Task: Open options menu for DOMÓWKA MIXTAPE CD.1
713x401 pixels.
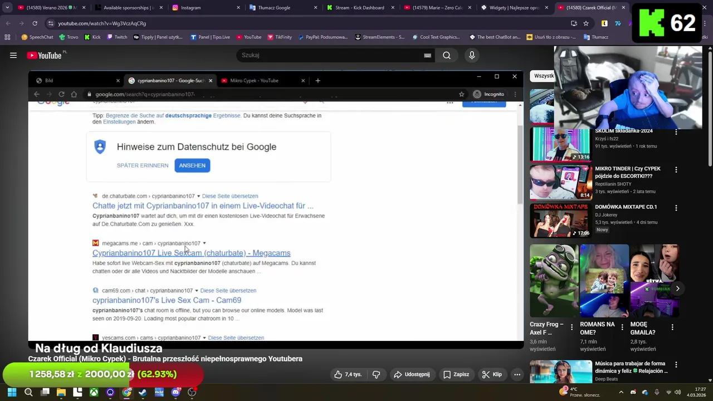Action: click(x=676, y=208)
